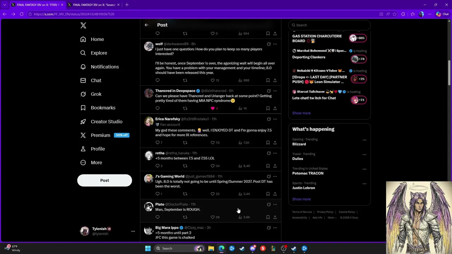This screenshot has height=254, width=452.
Task: Reply to J's Gaming World post
Action: [x=159, y=194]
